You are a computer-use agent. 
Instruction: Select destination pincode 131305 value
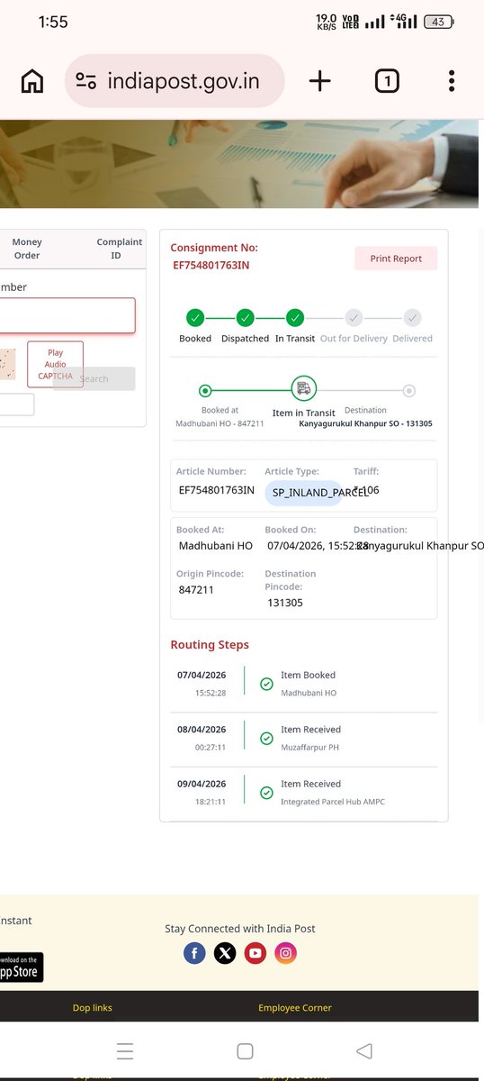(285, 603)
